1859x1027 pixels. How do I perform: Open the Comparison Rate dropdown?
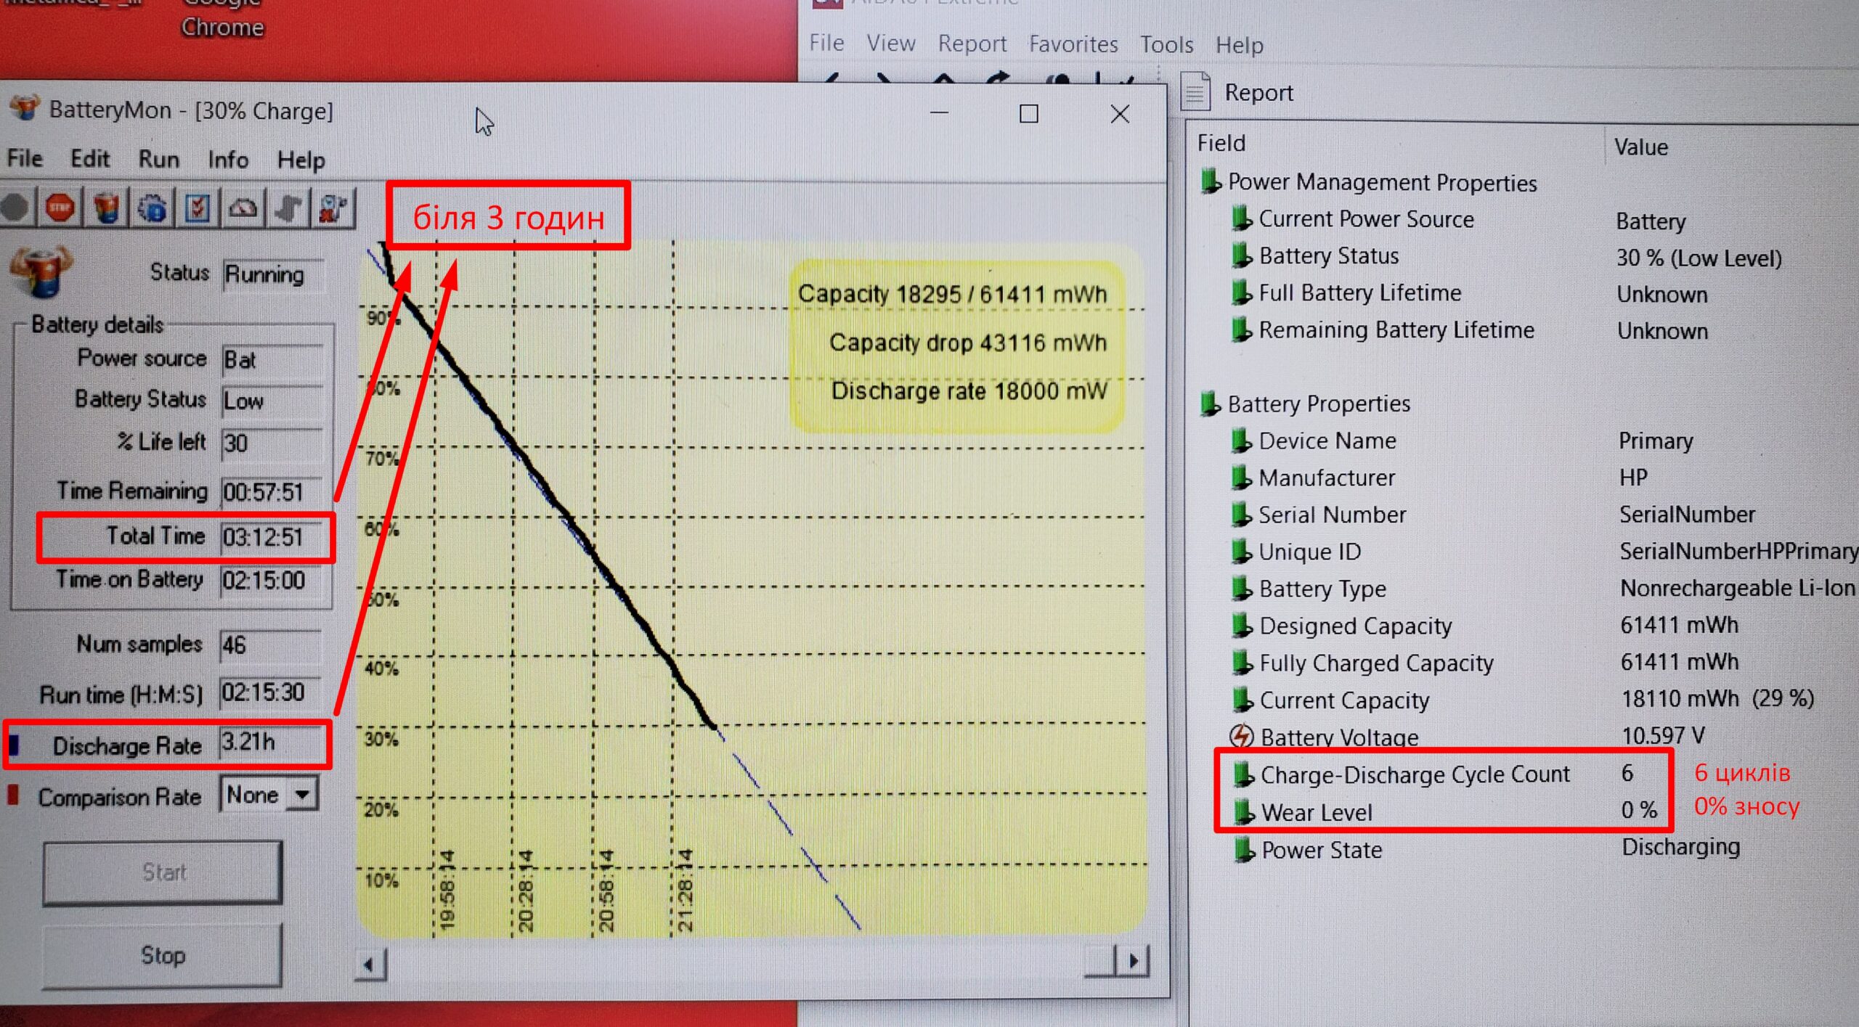pos(302,795)
